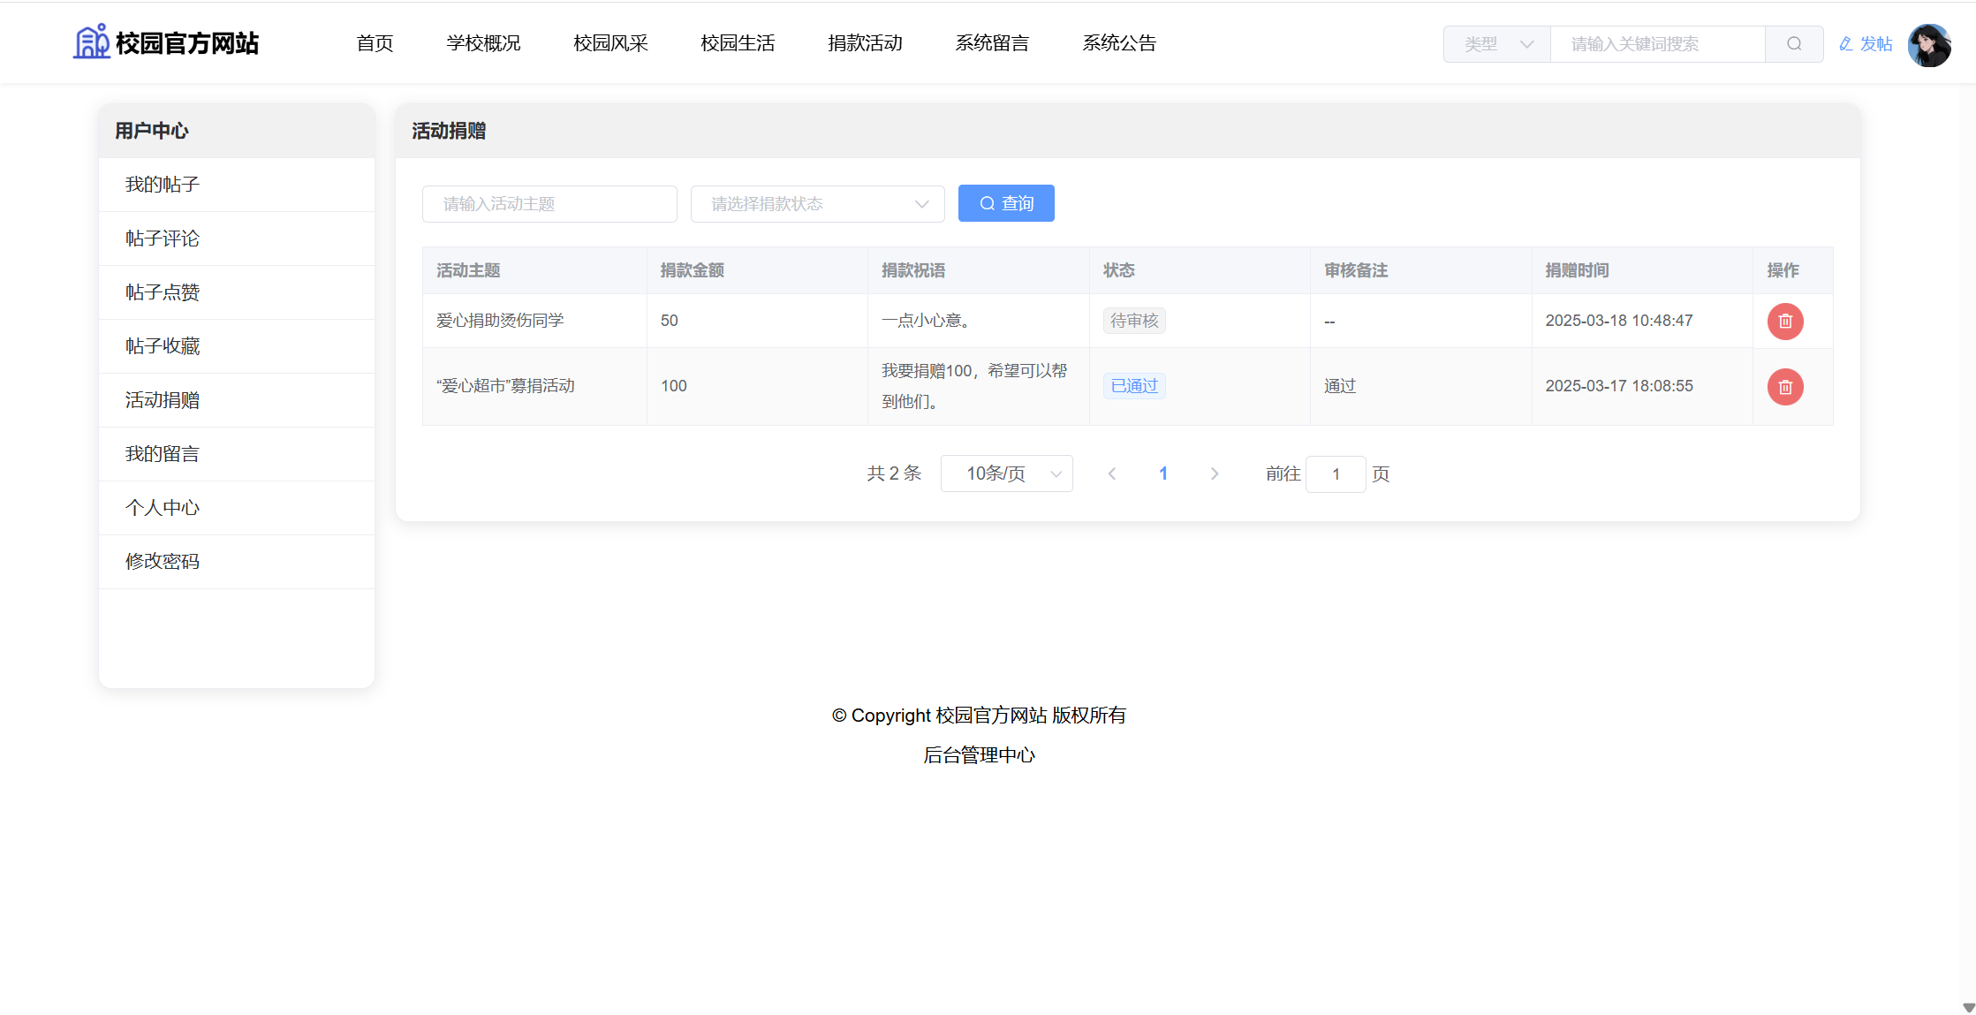Screen dimensions: 1976x1015
Task: Click the blue 查询 button
Action: pos(1005,204)
